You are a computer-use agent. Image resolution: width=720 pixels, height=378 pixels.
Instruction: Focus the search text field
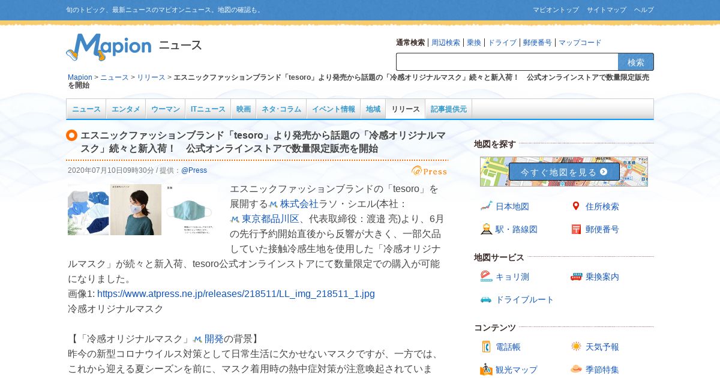click(x=507, y=62)
